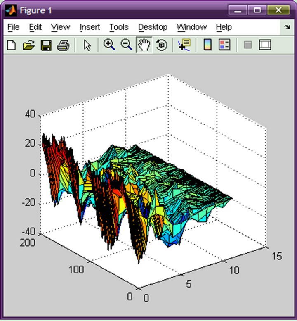The width and height of the screenshot is (297, 321).
Task: Insert a colorbar from the toolbar
Action: pos(207,45)
